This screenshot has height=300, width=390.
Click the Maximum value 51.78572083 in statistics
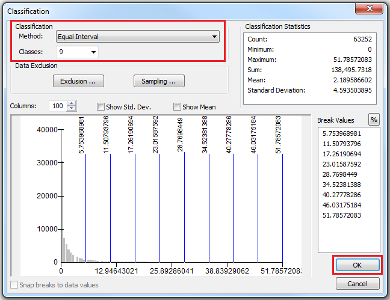[353, 60]
